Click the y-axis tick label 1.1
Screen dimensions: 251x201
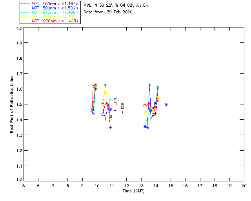19,166
